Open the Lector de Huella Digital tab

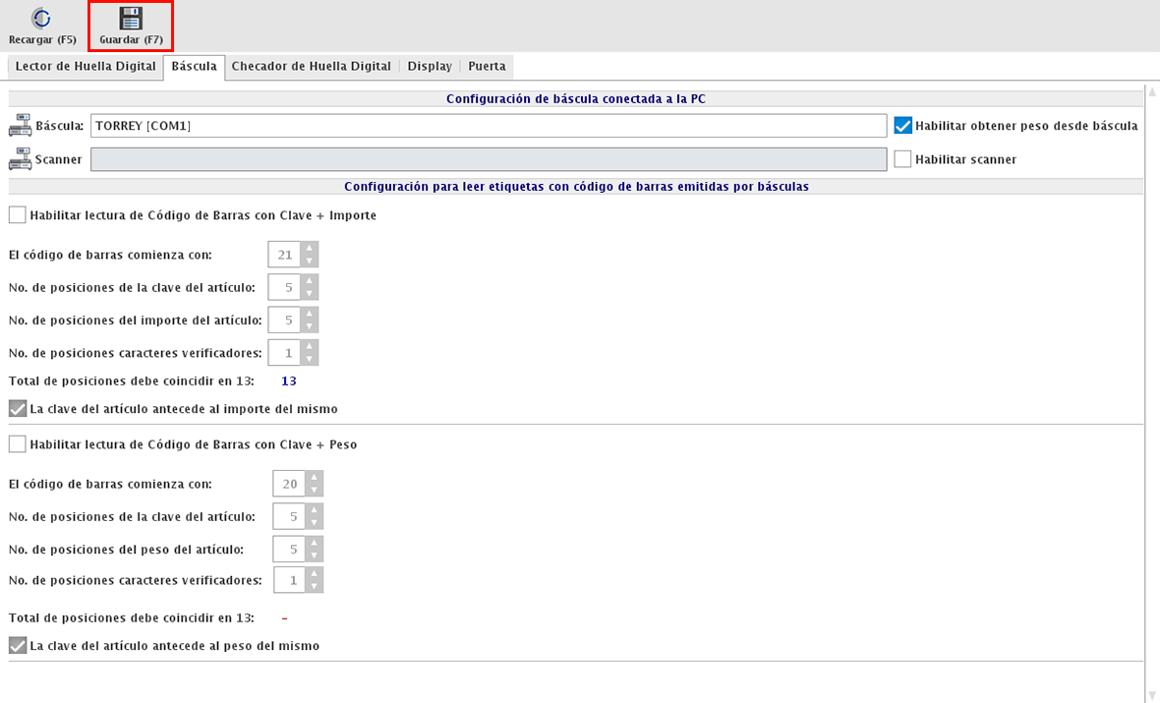pos(86,67)
